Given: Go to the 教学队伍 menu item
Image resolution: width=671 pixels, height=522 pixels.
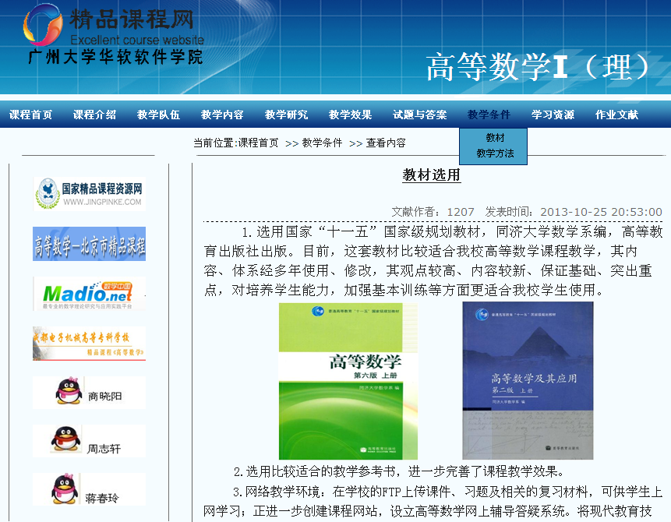Looking at the screenshot, I should (x=159, y=115).
